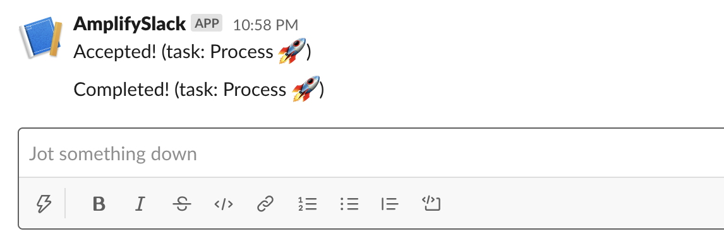
Task: Select the 'Accepted!' task message
Action: click(x=193, y=52)
